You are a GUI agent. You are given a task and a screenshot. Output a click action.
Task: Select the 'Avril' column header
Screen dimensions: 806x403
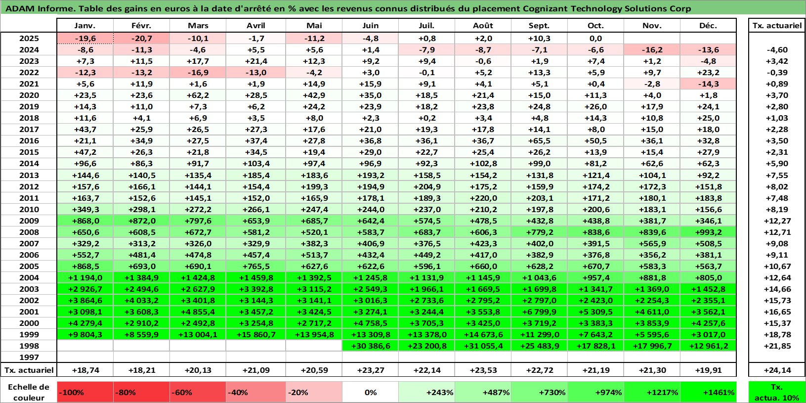pos(255,26)
